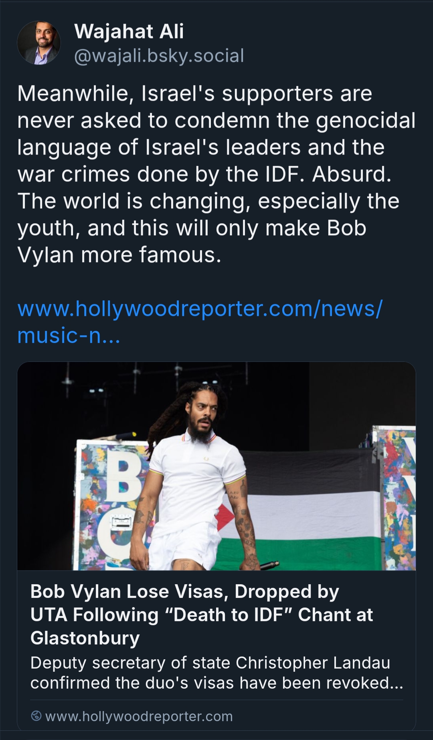This screenshot has width=433, height=740.
Task: Click the "Deputy secretary of state" description line
Action: 210,663
